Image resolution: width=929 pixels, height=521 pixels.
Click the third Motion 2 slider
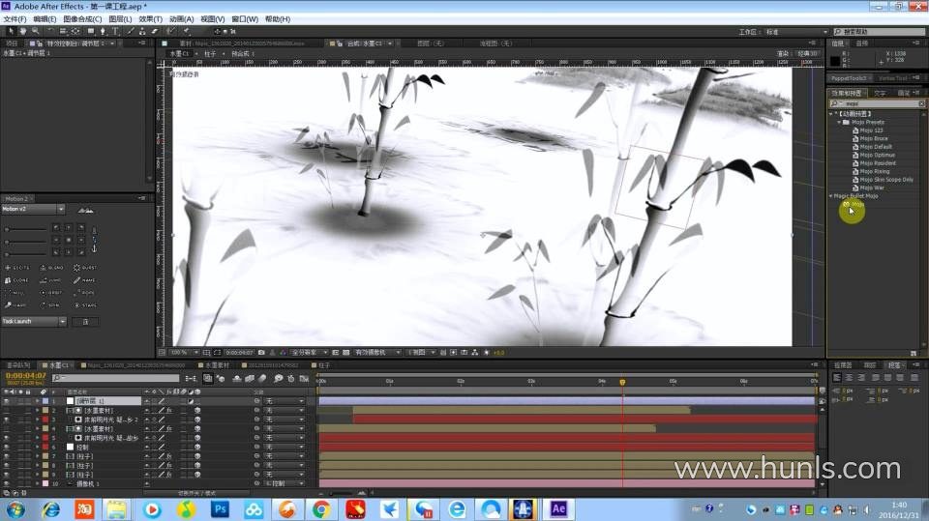pos(25,254)
